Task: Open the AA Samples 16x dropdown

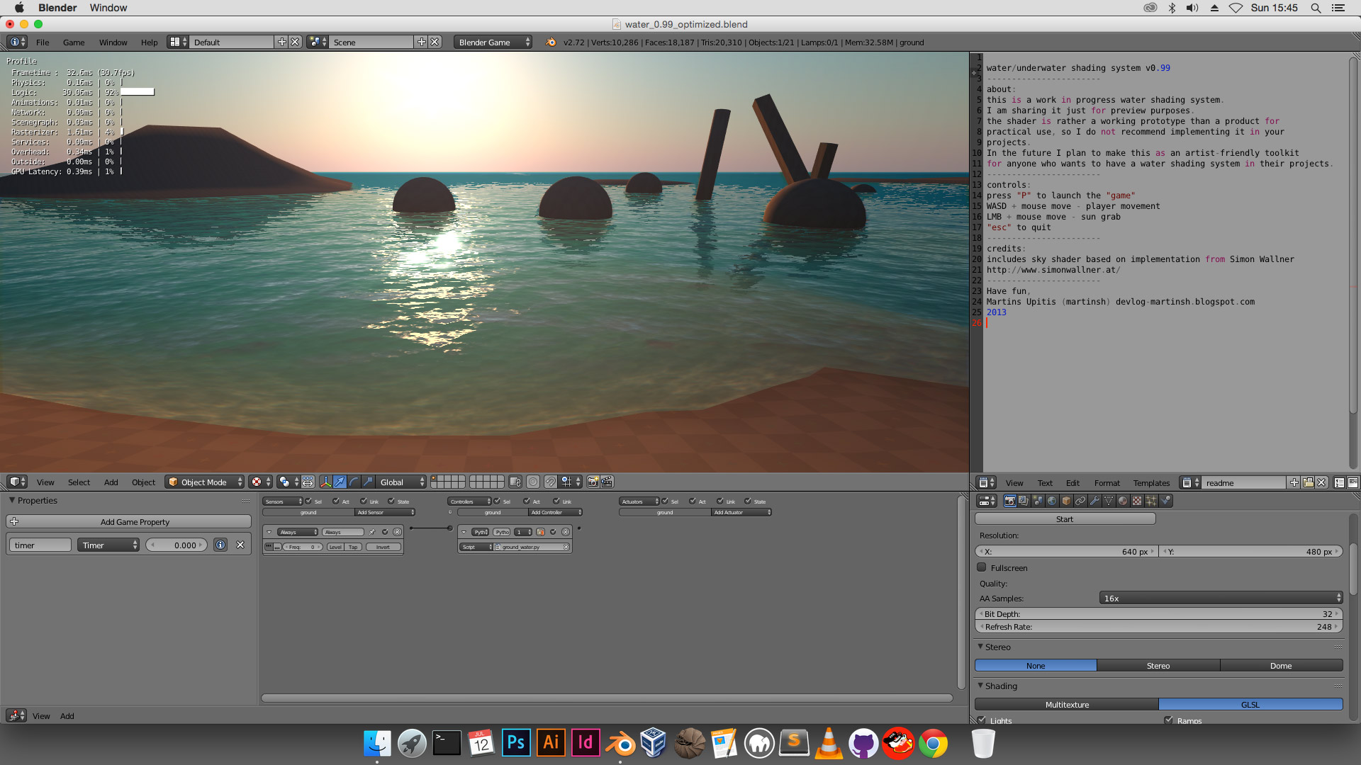Action: [1219, 598]
